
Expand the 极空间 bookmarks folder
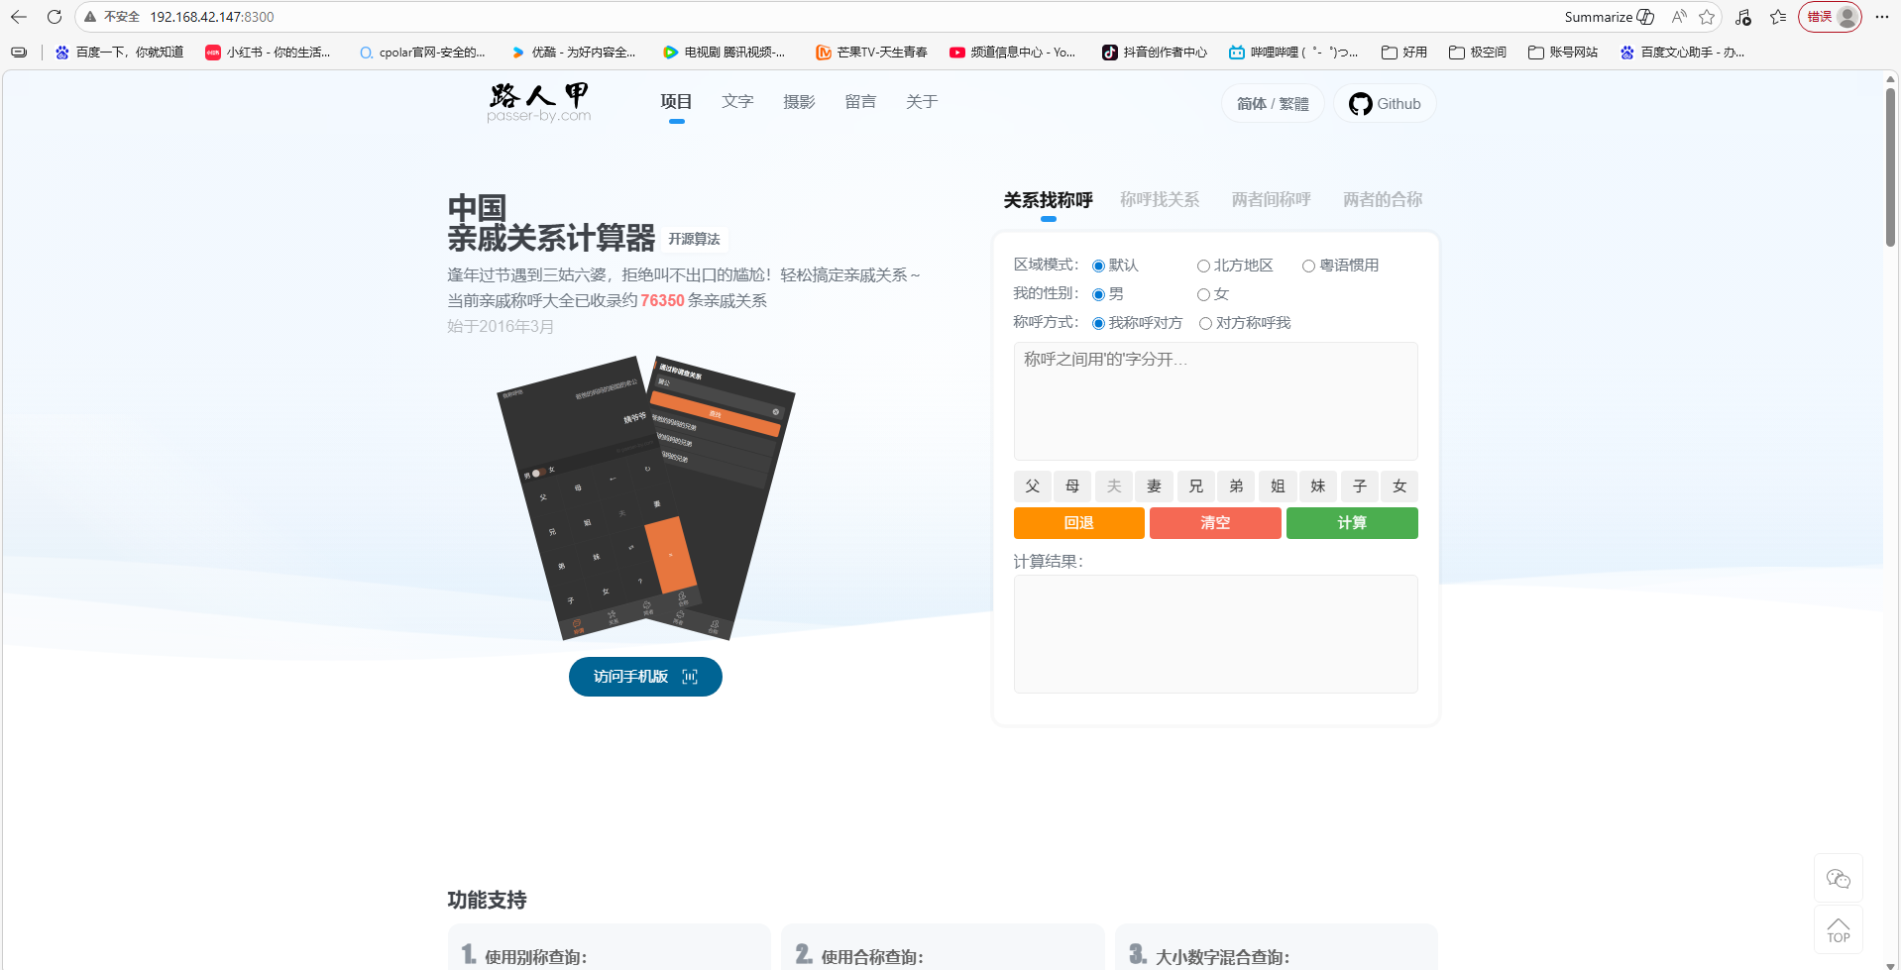[1477, 53]
